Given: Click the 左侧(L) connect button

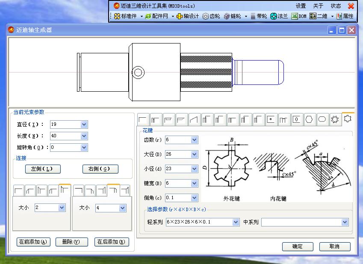Looking at the screenshot, I should 43,169.
